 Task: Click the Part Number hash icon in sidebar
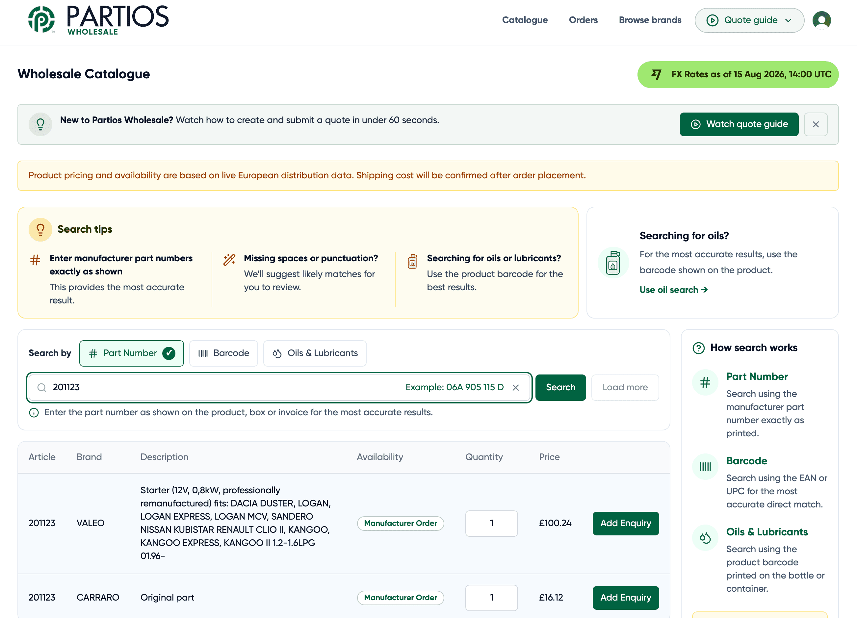click(x=705, y=382)
